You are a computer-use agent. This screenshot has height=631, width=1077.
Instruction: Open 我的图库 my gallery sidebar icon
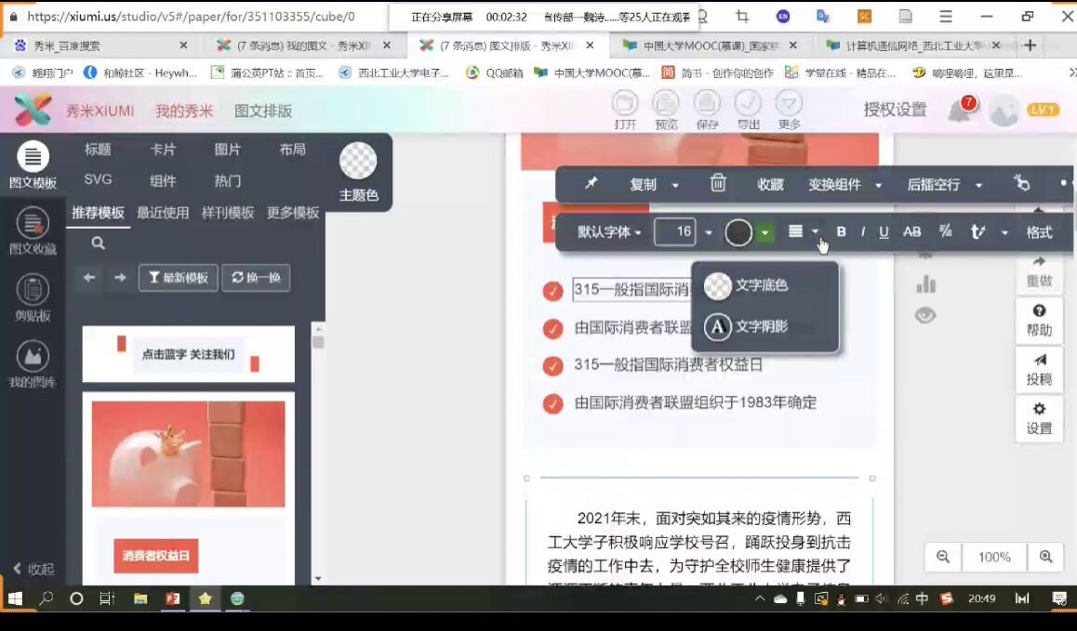click(32, 364)
